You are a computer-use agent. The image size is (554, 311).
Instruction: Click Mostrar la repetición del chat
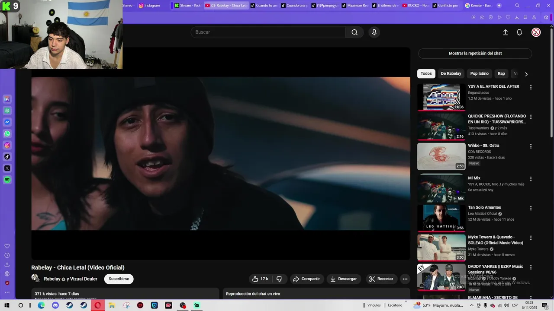[475, 54]
